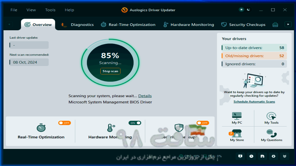296x166 pixels.
Task: Click the Security Checkups shield icon
Action: coord(179,128)
